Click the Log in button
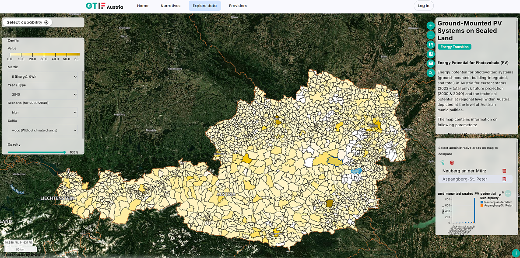 click(423, 6)
